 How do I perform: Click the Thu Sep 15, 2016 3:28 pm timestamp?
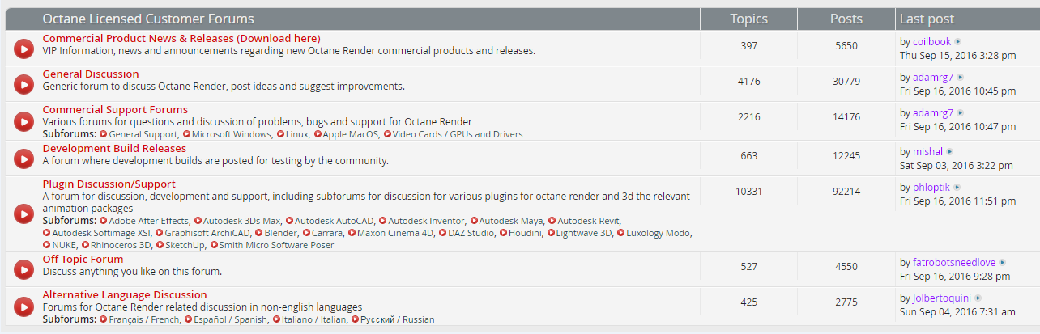(957, 56)
